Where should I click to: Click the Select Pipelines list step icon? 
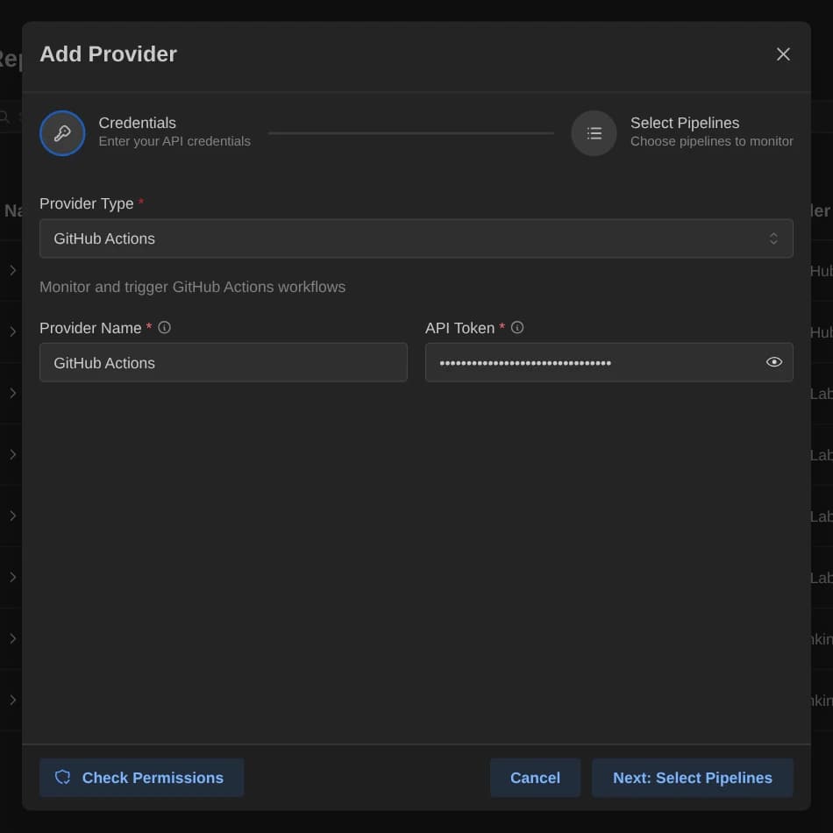pyautogui.click(x=594, y=132)
